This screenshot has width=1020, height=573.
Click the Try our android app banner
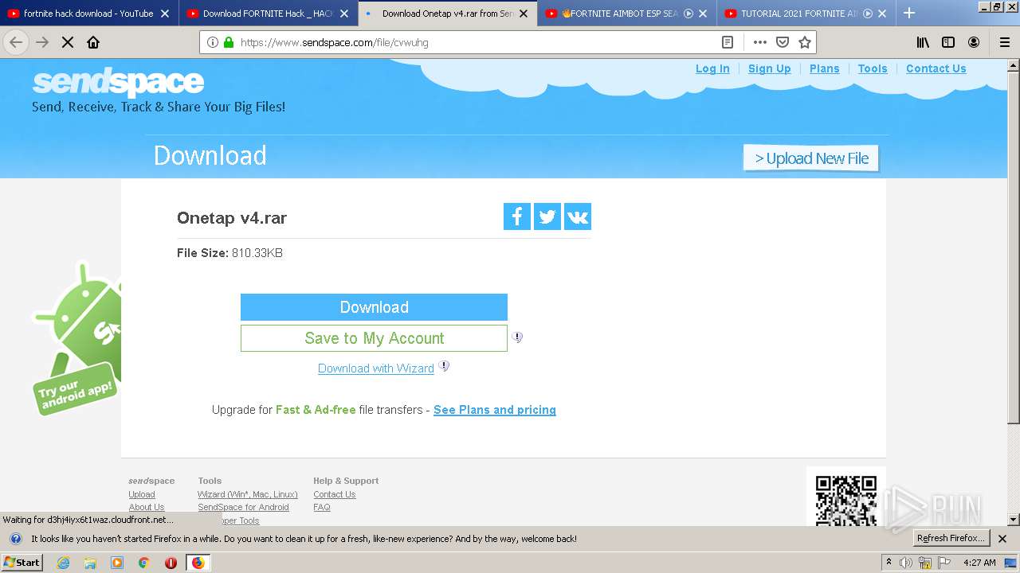pos(77,338)
